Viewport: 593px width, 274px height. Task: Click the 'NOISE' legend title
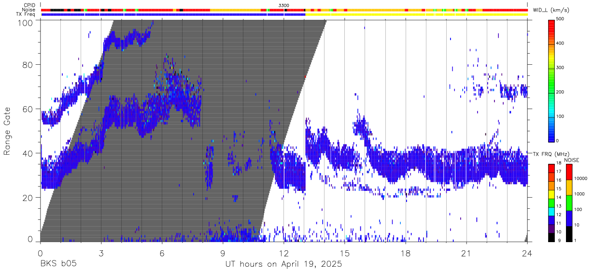tap(572, 160)
